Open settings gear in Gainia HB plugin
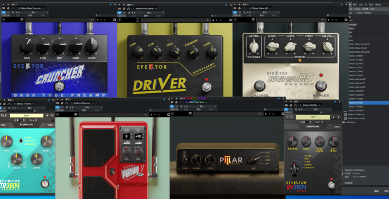Viewport: 389px width, 199px height. (x=346, y=20)
